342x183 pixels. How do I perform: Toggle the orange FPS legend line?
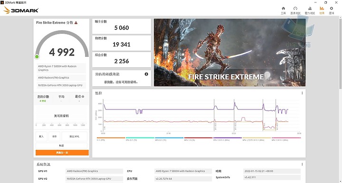(x=111, y=138)
